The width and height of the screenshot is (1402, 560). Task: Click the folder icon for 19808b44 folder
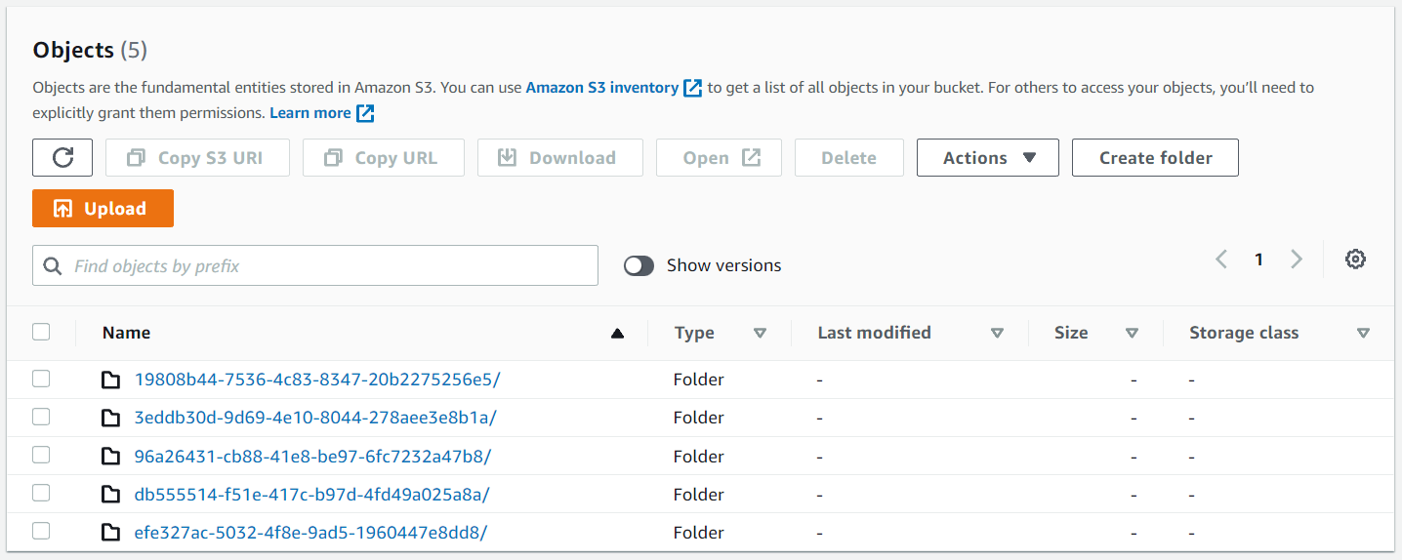coord(111,380)
